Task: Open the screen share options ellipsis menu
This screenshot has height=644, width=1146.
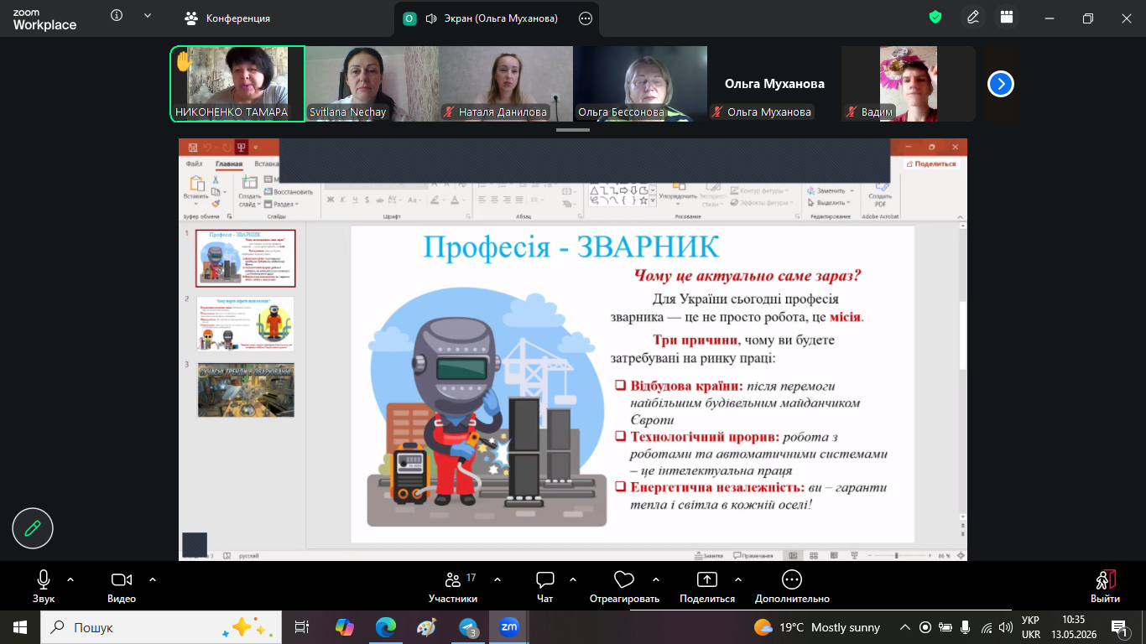Action: pyautogui.click(x=586, y=18)
